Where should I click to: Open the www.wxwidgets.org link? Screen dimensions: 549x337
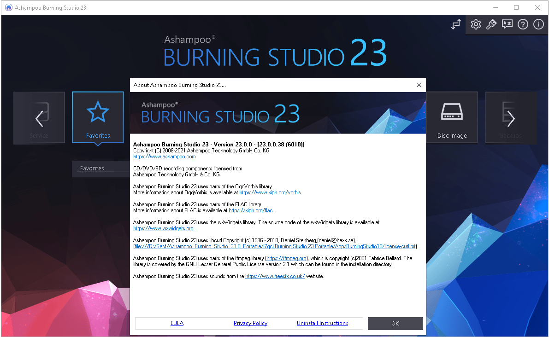(x=163, y=228)
